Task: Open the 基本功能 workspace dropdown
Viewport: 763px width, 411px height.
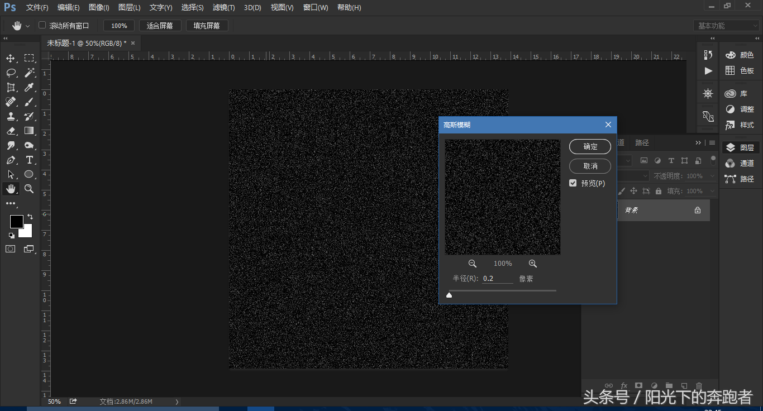Action: pyautogui.click(x=727, y=26)
